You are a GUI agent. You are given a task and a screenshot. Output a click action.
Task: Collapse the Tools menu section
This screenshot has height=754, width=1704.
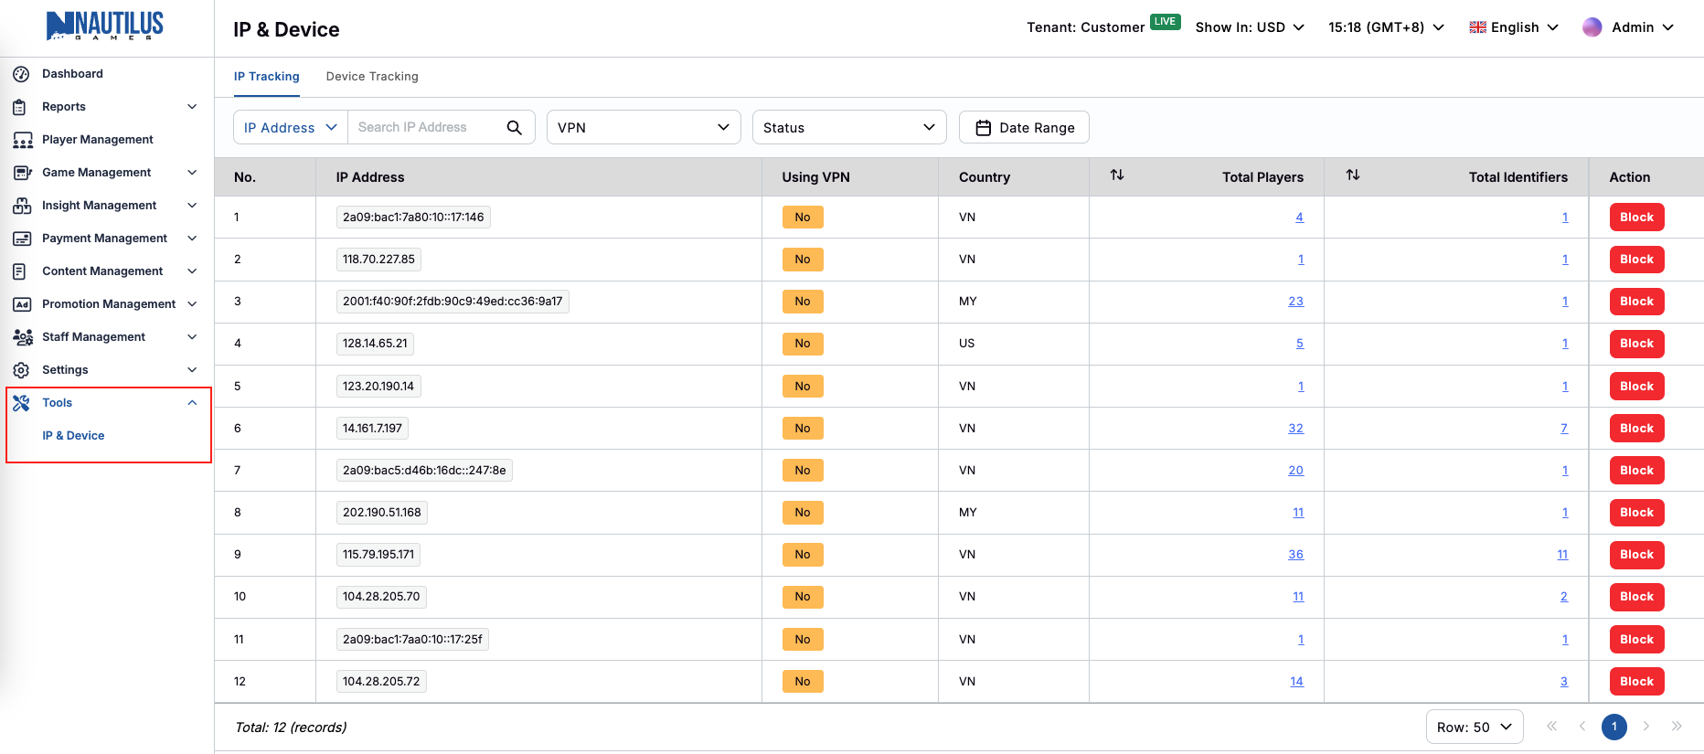click(x=192, y=403)
